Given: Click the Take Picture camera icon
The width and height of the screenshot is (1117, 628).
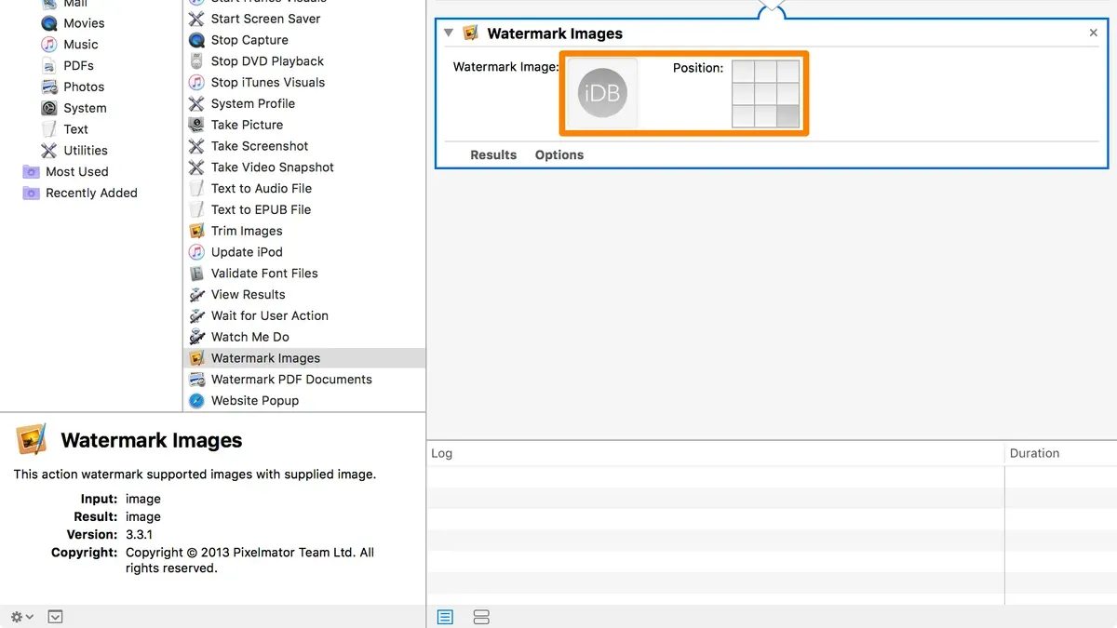Looking at the screenshot, I should [196, 125].
